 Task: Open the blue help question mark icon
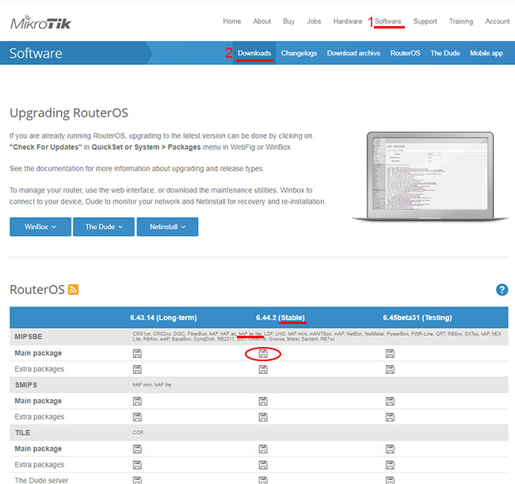[502, 290]
